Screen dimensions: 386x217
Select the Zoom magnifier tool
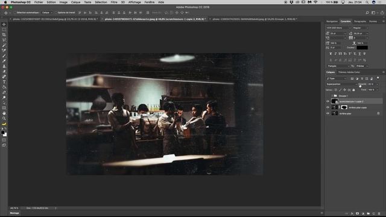(x=4, y=118)
